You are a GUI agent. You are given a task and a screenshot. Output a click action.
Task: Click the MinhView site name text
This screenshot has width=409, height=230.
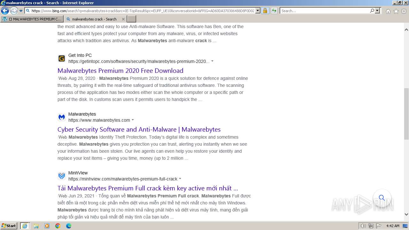(78, 173)
